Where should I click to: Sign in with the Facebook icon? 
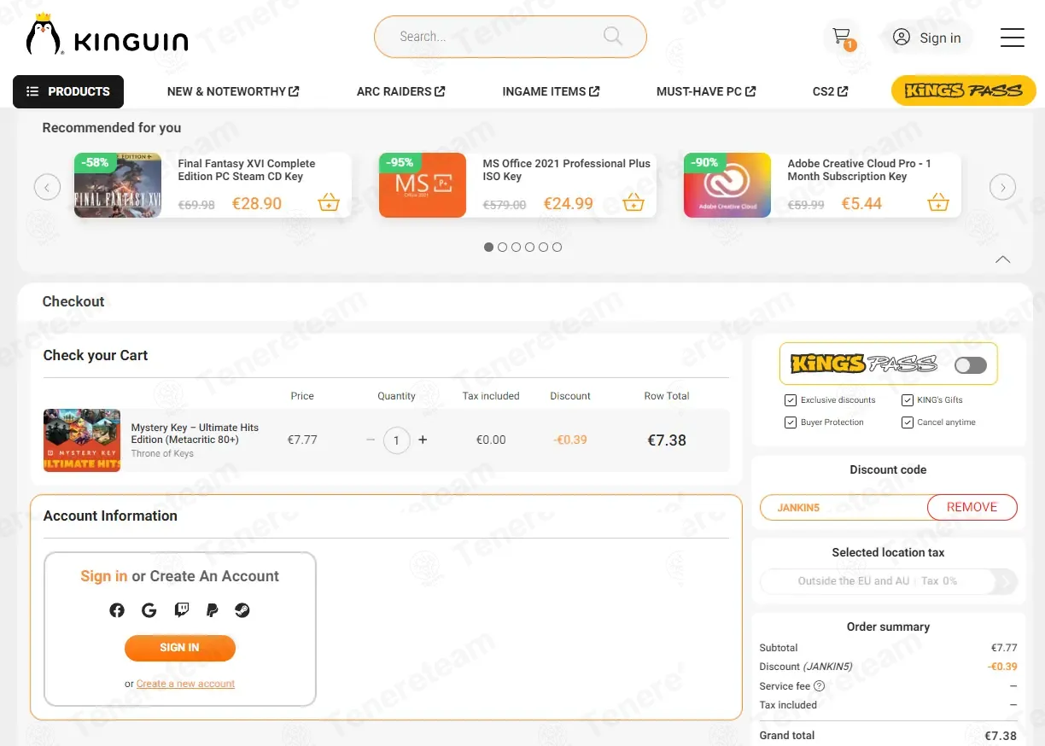point(117,610)
